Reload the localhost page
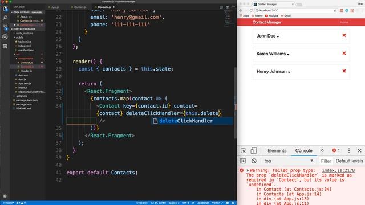The image size is (365, 205). coord(251,10)
